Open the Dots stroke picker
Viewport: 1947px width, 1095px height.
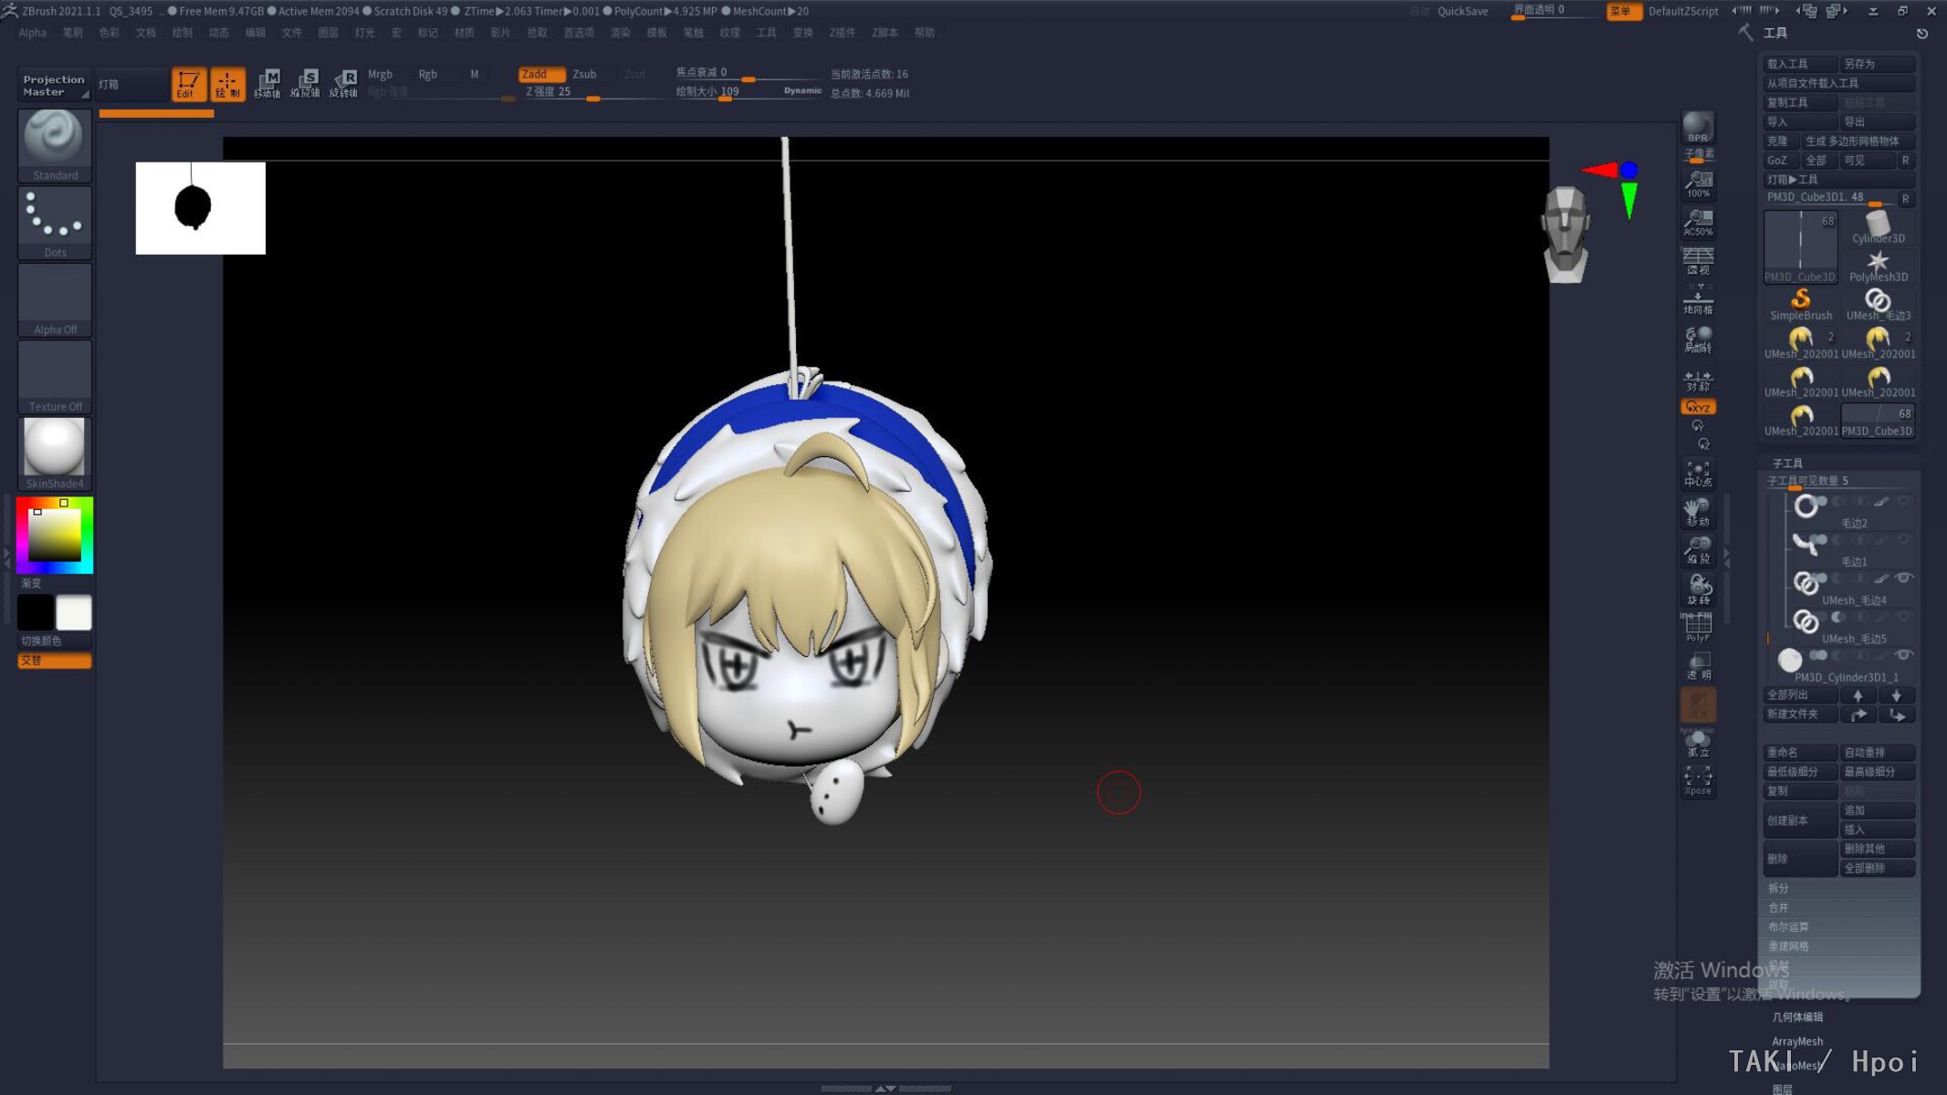pyautogui.click(x=55, y=223)
